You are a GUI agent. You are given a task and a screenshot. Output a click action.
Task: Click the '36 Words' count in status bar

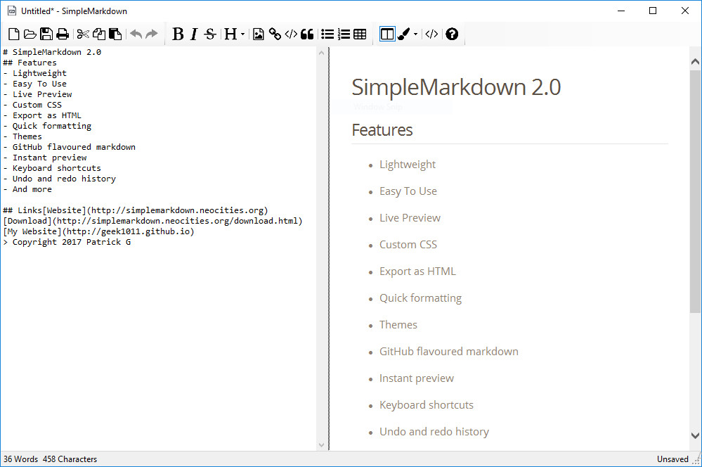pyautogui.click(x=20, y=459)
